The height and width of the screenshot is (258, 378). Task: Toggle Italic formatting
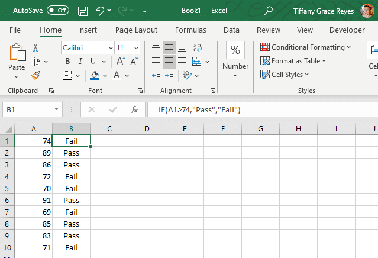coord(80,61)
